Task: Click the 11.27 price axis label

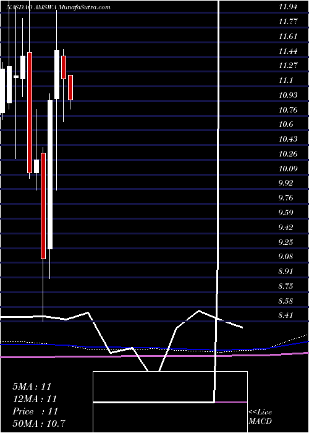Action: click(x=288, y=66)
